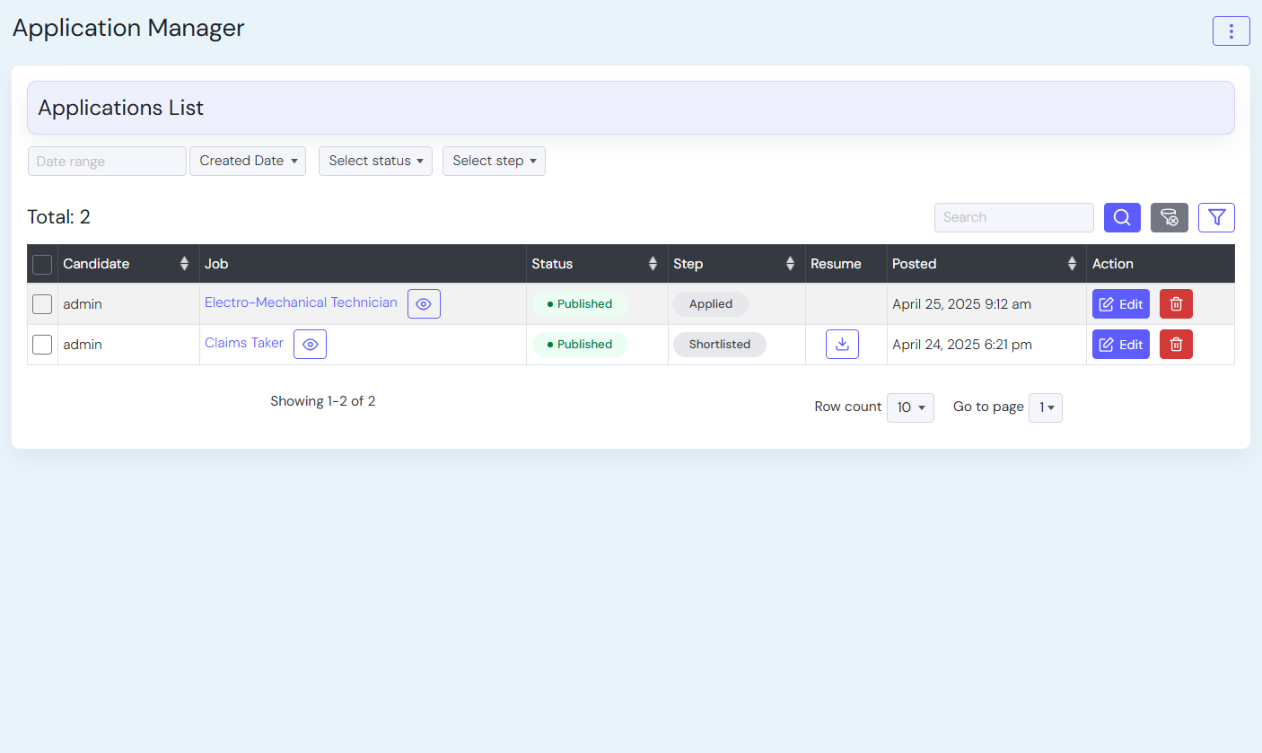Viewport: 1262px width, 753px height.
Task: Download resume for Claims Taker application
Action: coord(842,345)
